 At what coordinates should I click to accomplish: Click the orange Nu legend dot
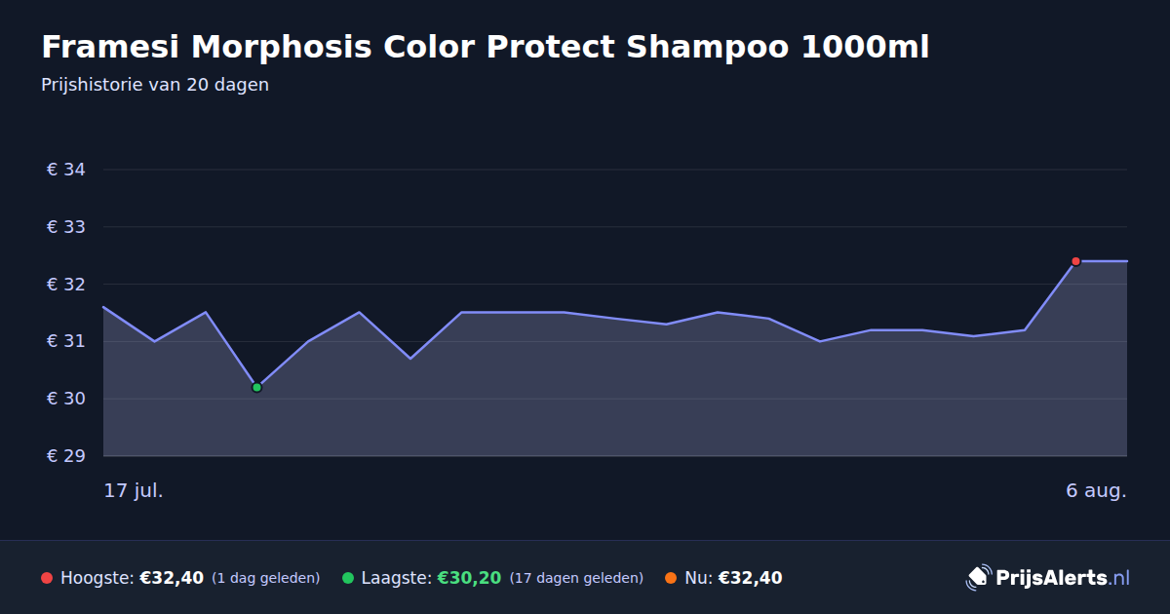(x=671, y=578)
